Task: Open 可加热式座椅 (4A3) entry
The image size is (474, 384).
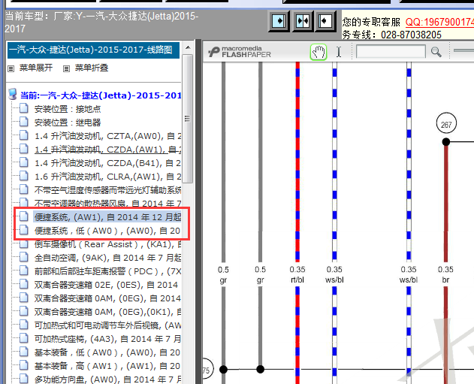Action: [107, 339]
